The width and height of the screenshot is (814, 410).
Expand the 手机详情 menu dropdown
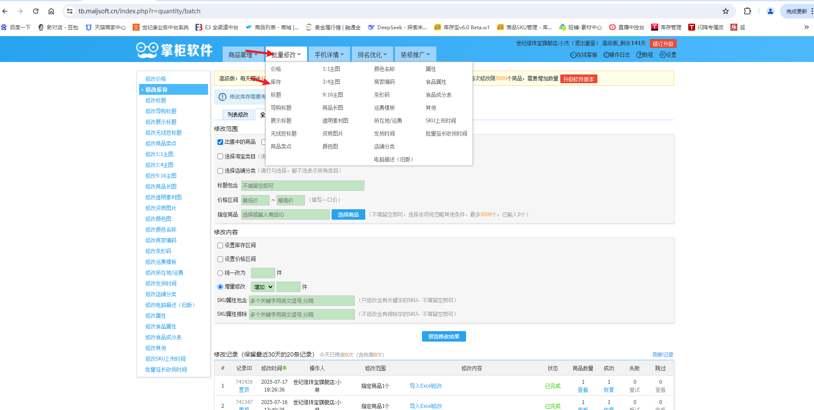329,55
